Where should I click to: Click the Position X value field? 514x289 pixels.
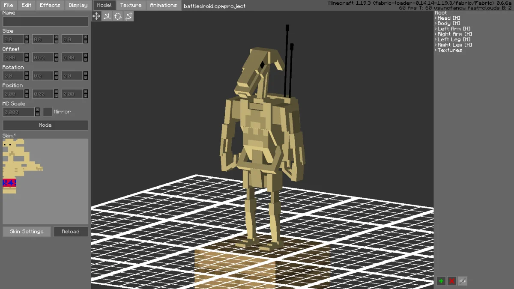pyautogui.click(x=13, y=94)
